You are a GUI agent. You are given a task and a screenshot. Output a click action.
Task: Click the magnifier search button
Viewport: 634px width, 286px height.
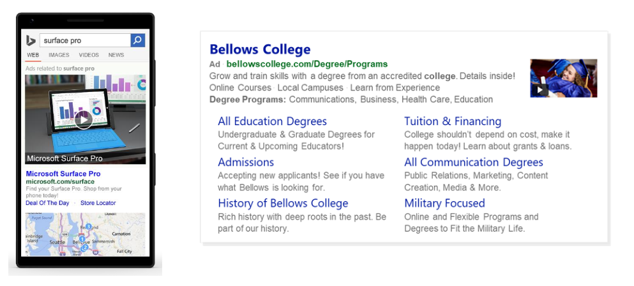point(137,40)
